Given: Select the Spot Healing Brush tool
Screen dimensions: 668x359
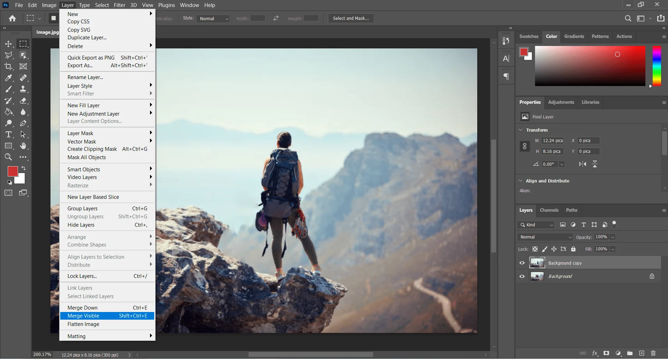Looking at the screenshot, I should [23, 78].
